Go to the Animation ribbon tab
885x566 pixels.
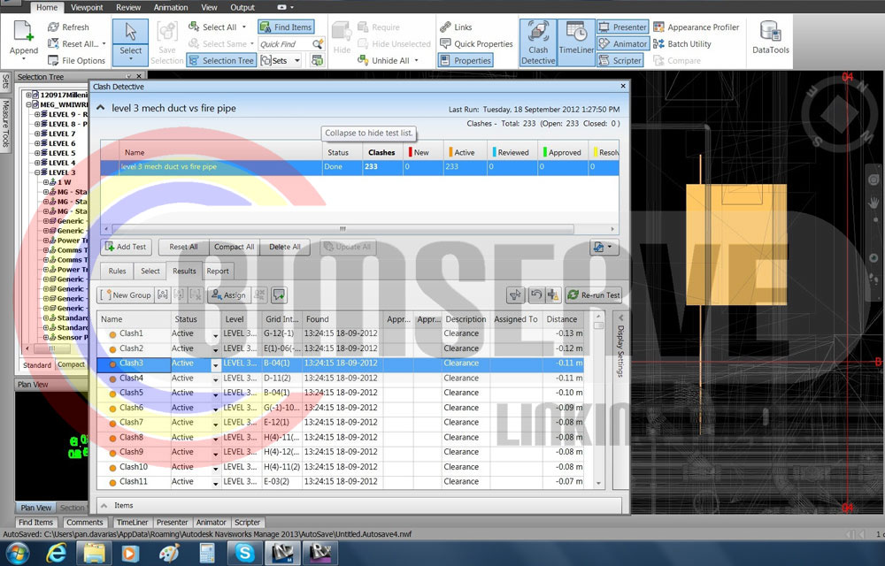pos(171,7)
